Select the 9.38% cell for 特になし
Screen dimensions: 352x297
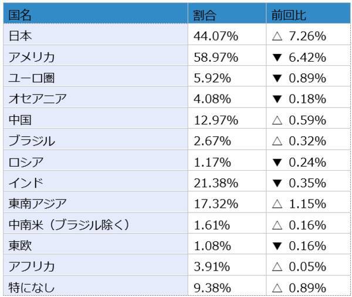coord(212,288)
